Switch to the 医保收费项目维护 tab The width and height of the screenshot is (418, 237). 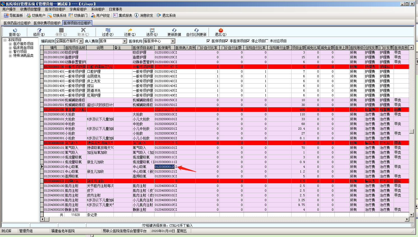pos(47,23)
